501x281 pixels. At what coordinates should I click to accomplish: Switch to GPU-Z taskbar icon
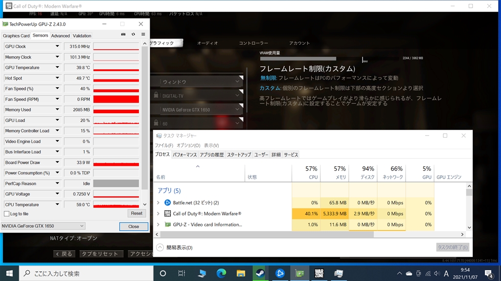tap(299, 273)
